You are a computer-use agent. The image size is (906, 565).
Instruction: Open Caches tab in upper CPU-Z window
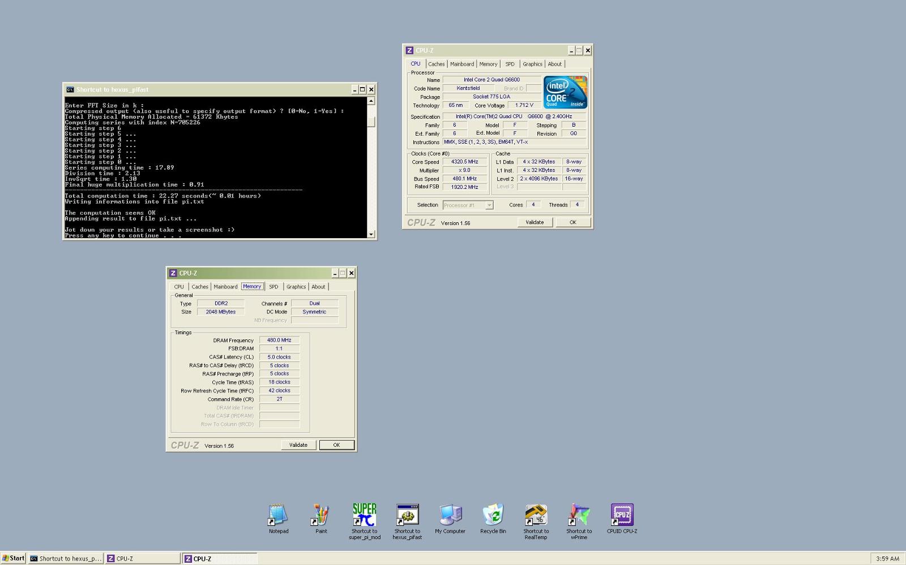(x=436, y=64)
